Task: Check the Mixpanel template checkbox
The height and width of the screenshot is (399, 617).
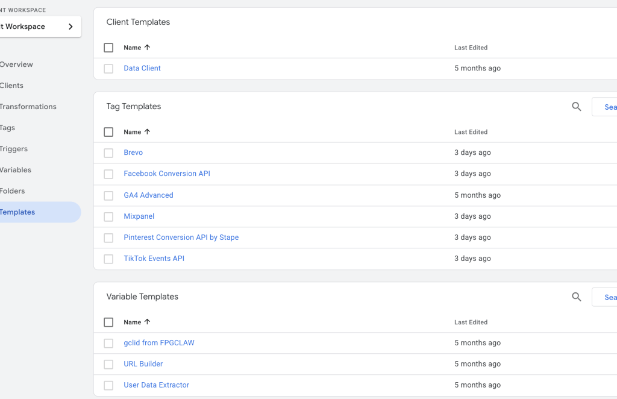Action: (x=108, y=216)
